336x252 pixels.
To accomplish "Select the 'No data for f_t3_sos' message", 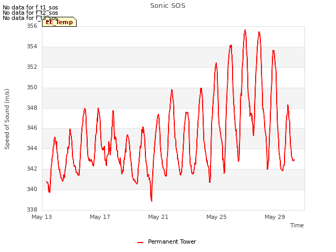I will pyautogui.click(x=30, y=18).
